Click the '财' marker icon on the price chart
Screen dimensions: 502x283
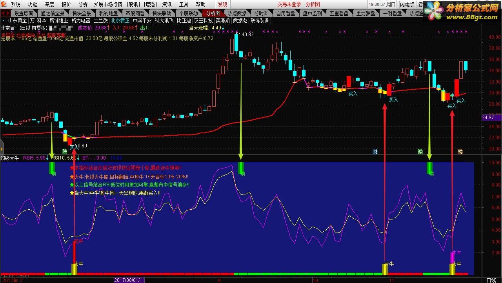pos(375,151)
